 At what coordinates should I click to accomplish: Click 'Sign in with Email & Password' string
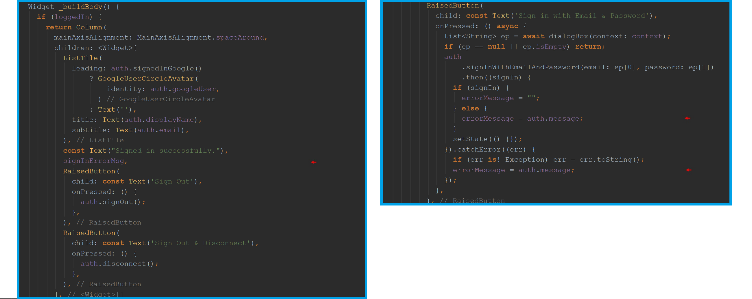click(582, 16)
